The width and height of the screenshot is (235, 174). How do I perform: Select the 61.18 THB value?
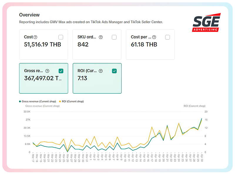(144, 45)
